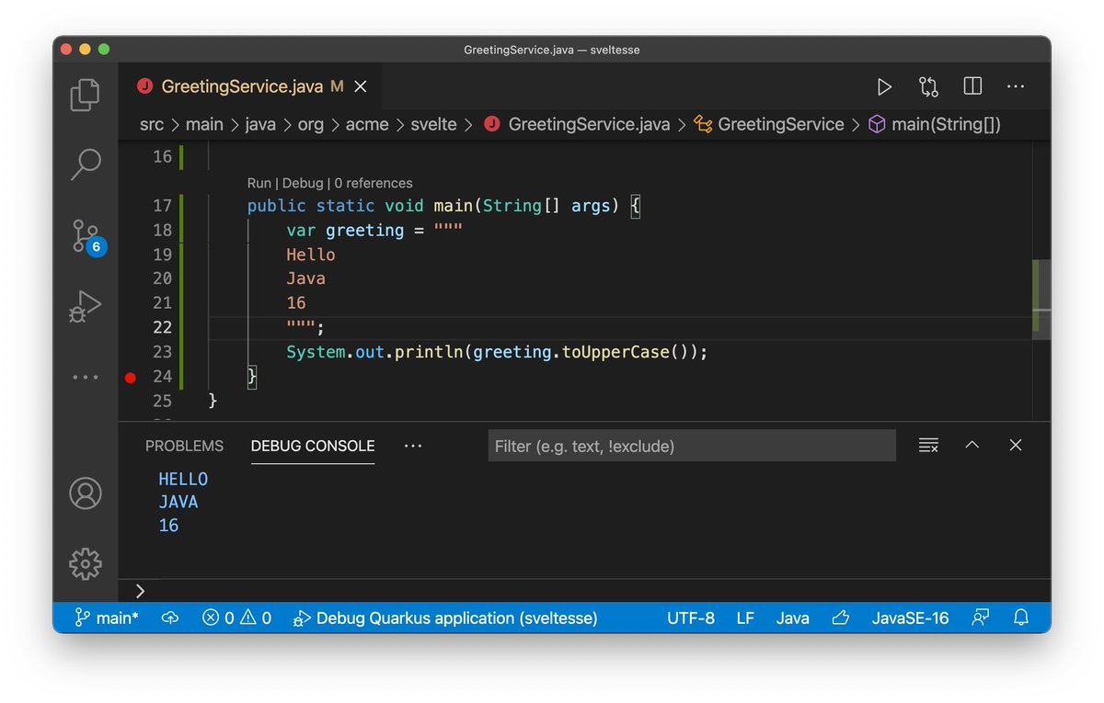Maximize the panel with up chevron
The image size is (1104, 703).
coord(972,446)
